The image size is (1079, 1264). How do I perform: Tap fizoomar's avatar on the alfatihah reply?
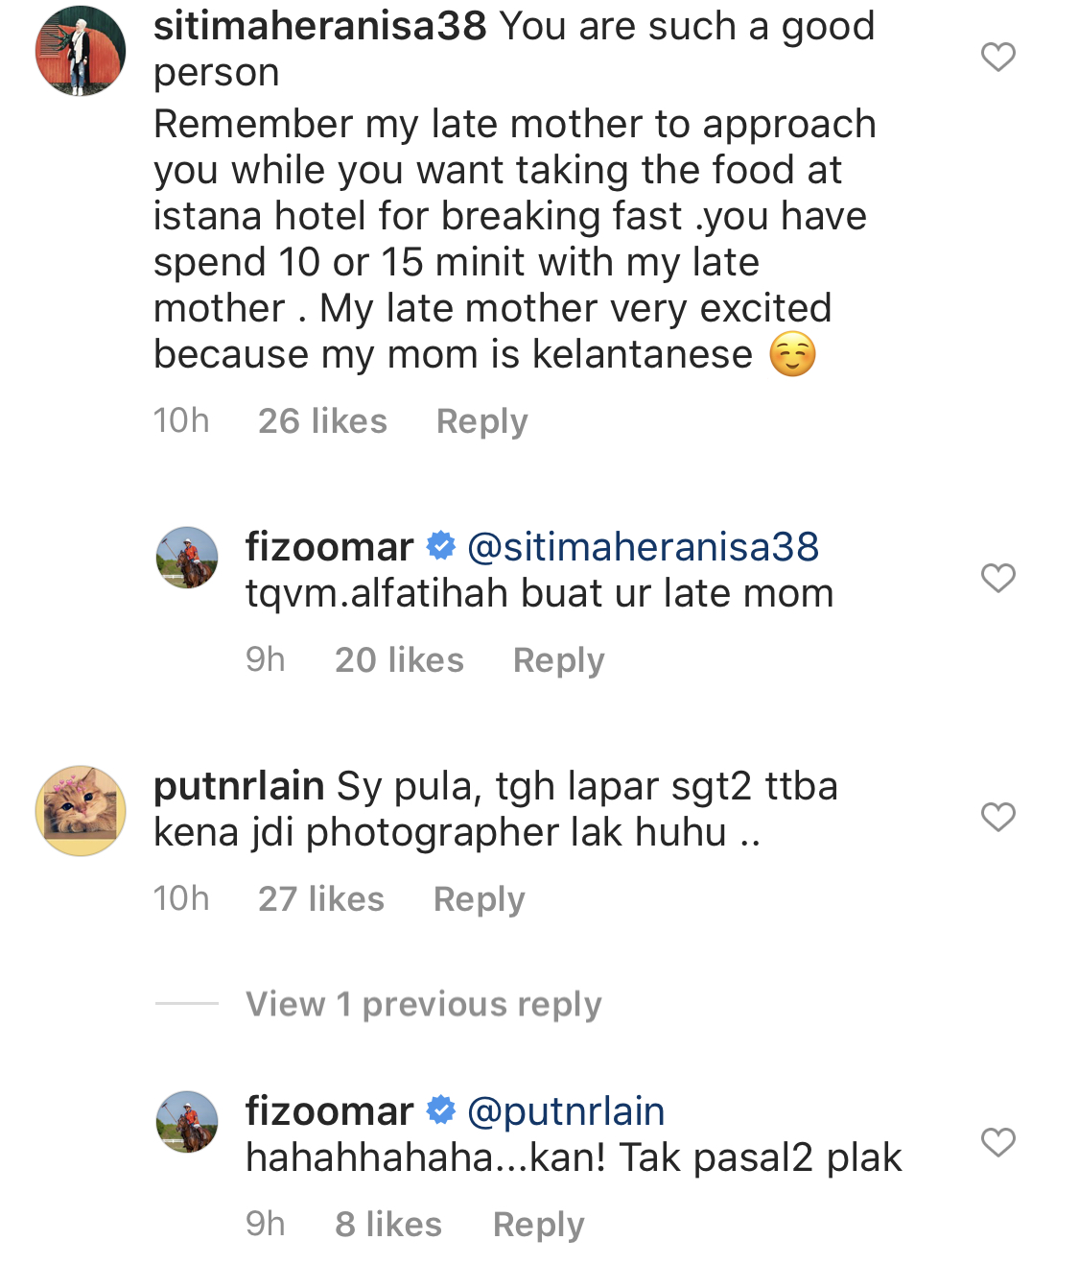pyautogui.click(x=187, y=558)
